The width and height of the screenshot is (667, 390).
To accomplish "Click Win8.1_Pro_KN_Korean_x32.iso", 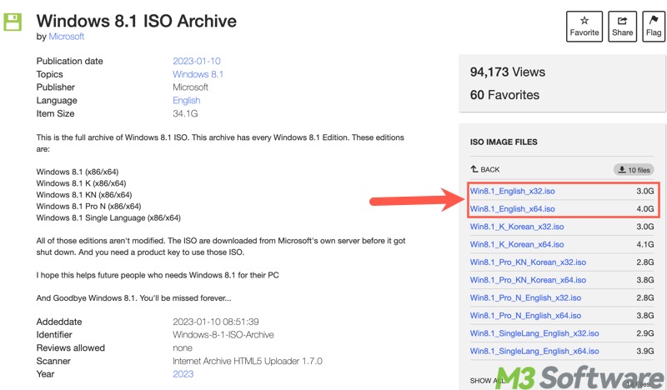I will pos(528,262).
